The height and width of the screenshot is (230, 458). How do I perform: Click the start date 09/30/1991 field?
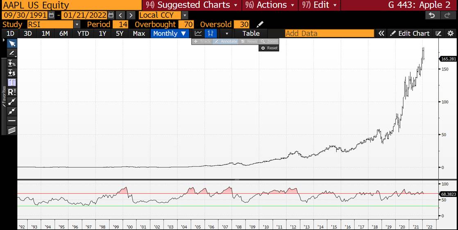click(25, 15)
